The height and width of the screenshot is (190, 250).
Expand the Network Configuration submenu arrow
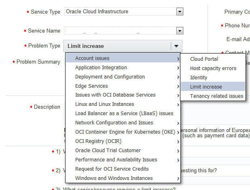click(178, 124)
